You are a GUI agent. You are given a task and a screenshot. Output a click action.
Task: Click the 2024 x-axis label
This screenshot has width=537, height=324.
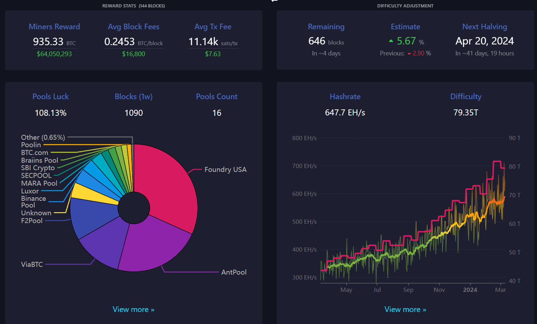point(470,290)
